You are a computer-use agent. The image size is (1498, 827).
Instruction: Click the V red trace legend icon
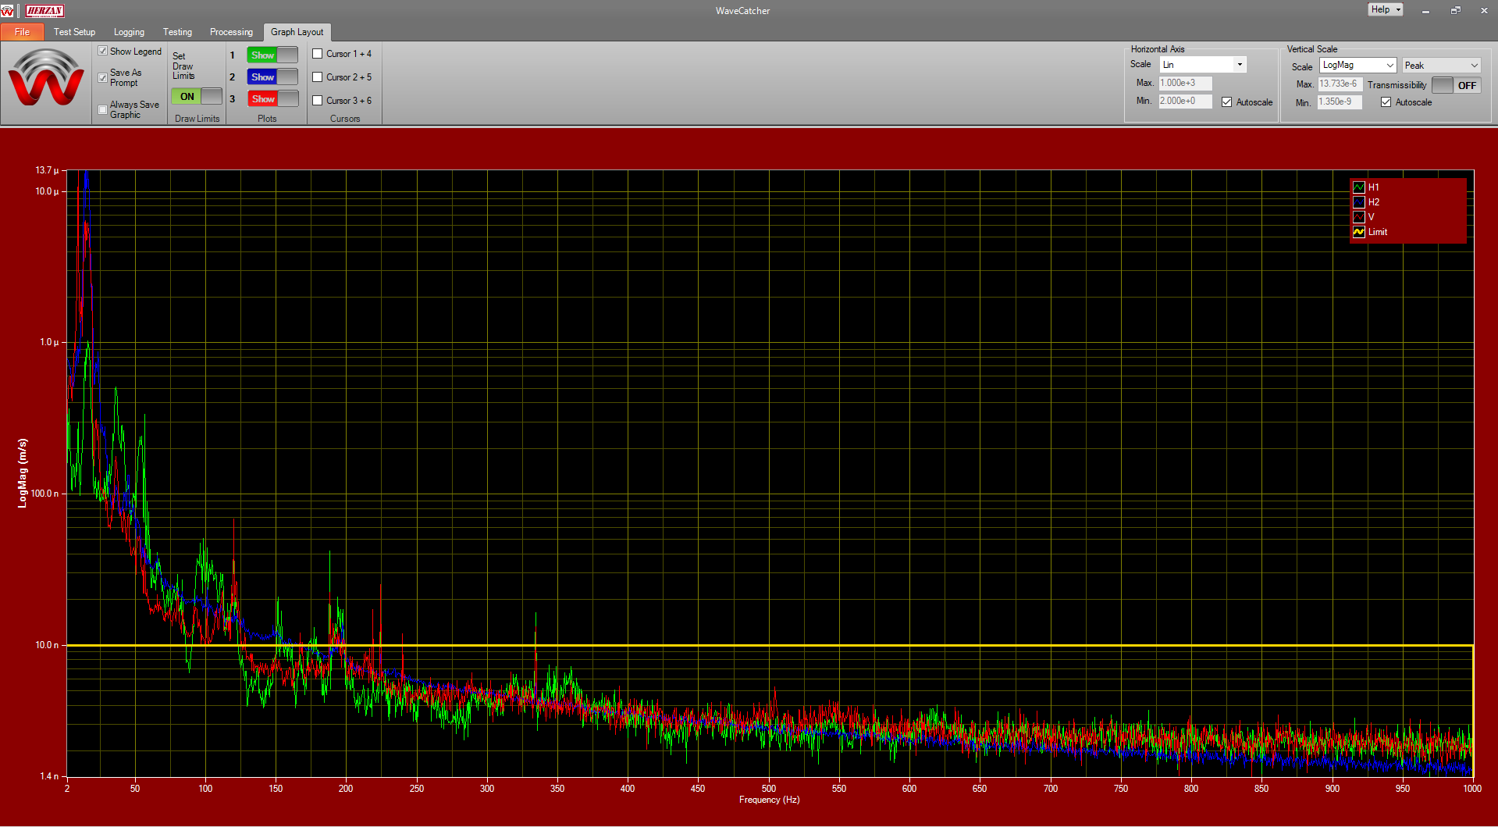coord(1359,217)
